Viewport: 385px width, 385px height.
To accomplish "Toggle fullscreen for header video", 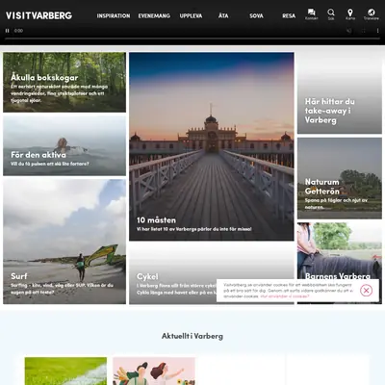I will pos(364,31).
